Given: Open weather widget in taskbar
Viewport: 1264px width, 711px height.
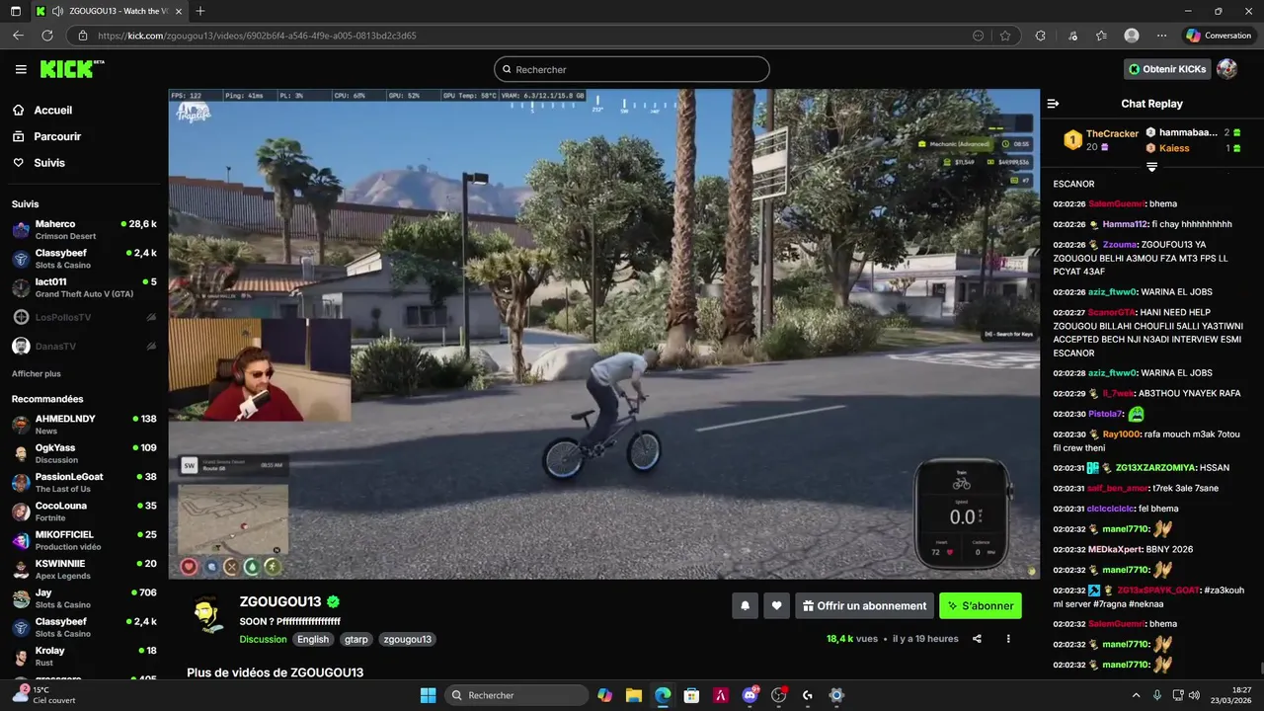Looking at the screenshot, I should coord(43,694).
